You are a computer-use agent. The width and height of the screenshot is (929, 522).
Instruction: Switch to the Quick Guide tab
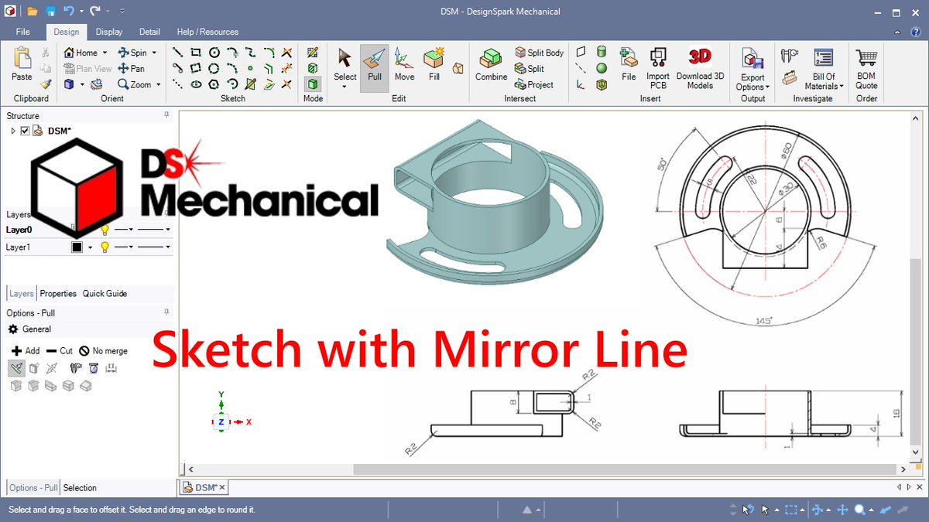105,294
